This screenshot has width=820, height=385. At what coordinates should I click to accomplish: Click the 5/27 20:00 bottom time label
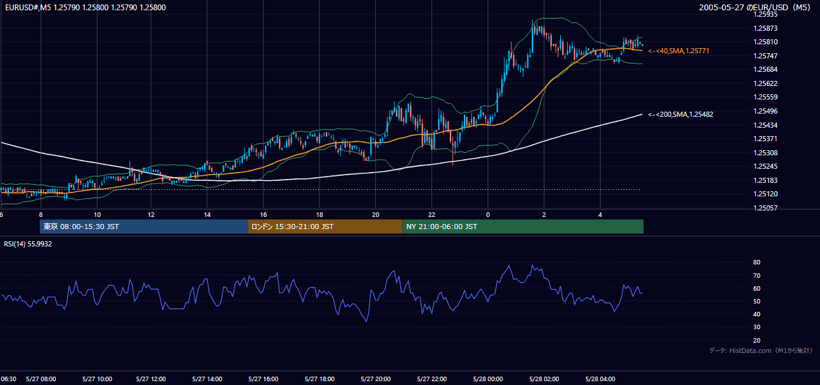point(377,379)
